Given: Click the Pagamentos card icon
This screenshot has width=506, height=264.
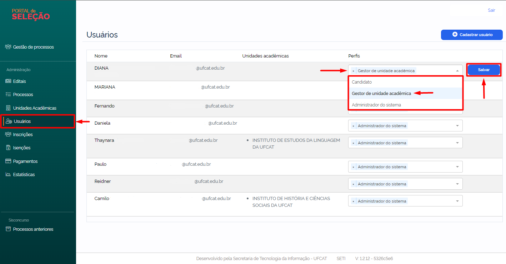Looking at the screenshot, I should 8,161.
